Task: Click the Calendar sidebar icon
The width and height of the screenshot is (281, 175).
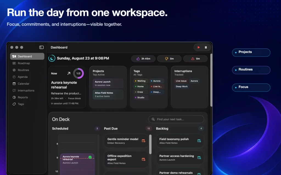Action: [14, 84]
